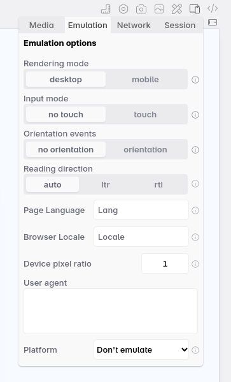Switch rendering mode to mobile
The height and width of the screenshot is (382, 231).
click(145, 80)
